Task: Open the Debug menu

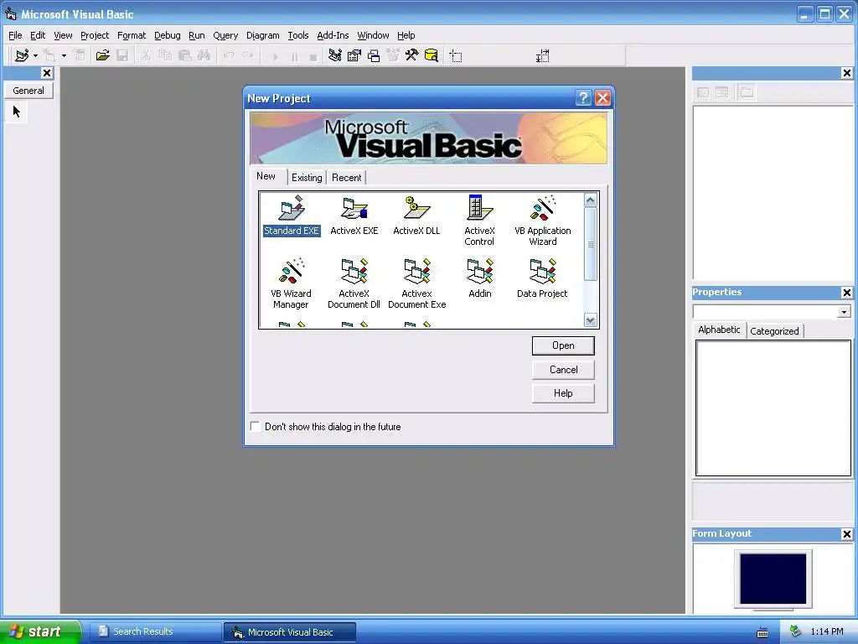Action: pos(167,35)
